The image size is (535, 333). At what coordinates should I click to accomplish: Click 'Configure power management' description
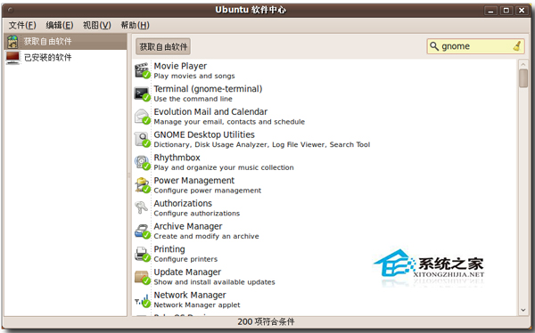(207, 191)
